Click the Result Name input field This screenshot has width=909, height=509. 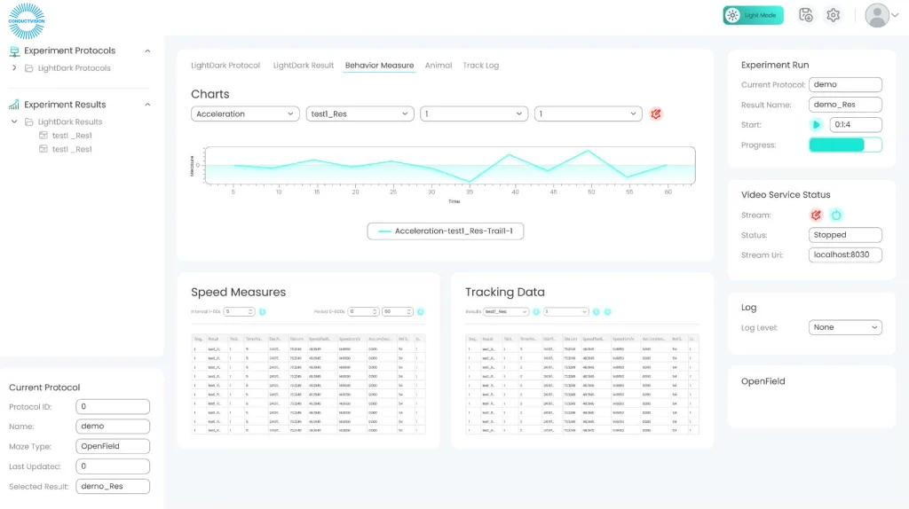[845, 105]
